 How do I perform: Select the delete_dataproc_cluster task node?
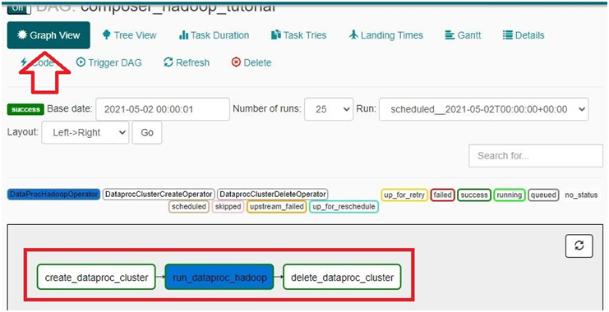coord(342,277)
